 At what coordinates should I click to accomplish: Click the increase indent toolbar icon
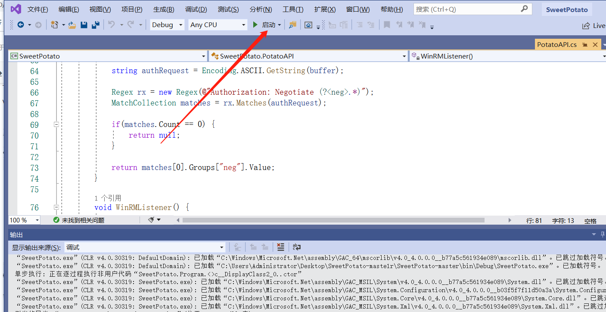coord(371,25)
